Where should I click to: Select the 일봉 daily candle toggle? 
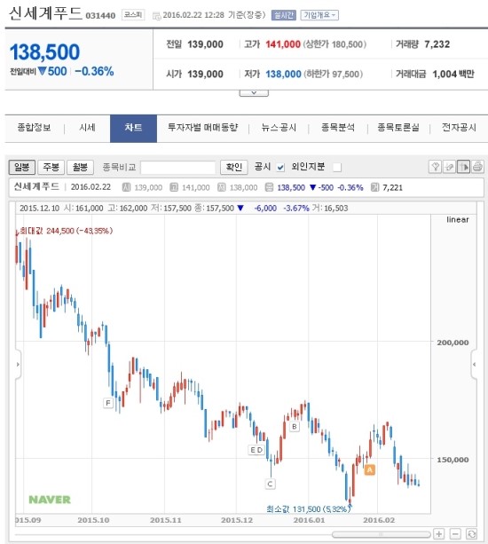pyautogui.click(x=22, y=167)
